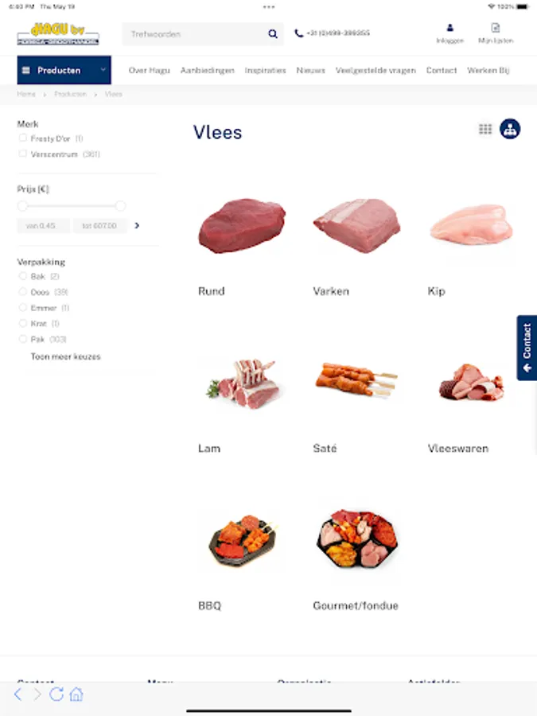This screenshot has width=537, height=716.
Task: Tap the browser reload icon
Action: [x=56, y=694]
